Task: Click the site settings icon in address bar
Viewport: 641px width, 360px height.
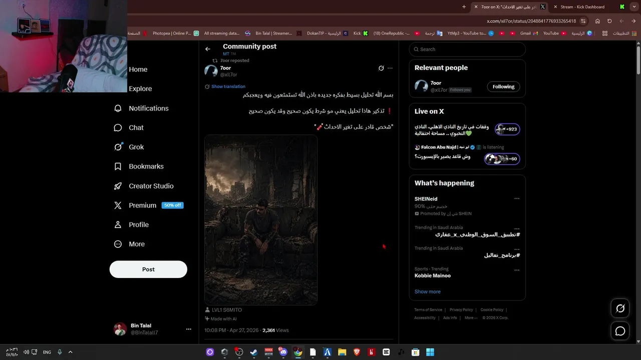Action: [x=583, y=21]
